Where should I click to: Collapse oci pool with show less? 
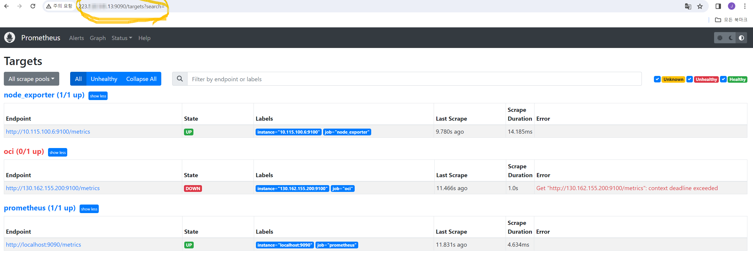[57, 152]
